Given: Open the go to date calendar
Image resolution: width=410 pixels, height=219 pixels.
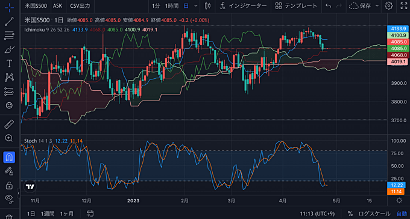Looking at the screenshot, I should [x=90, y=214].
